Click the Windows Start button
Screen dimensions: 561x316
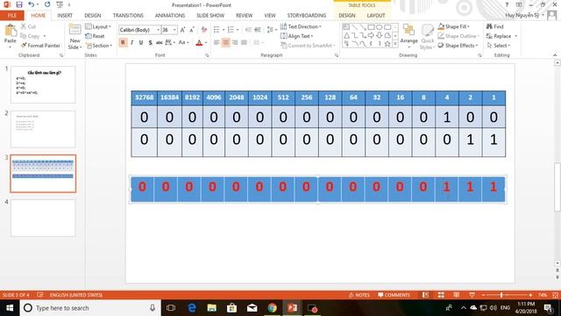click(10, 308)
